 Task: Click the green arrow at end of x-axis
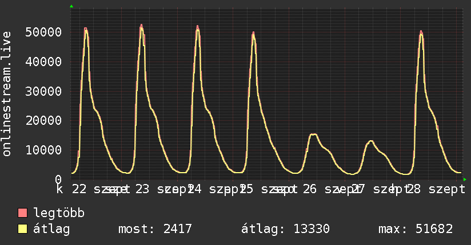[x=465, y=179]
